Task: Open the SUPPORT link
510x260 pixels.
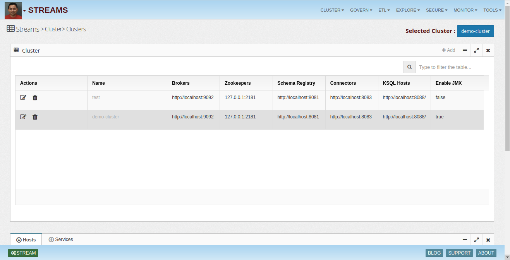Action: tap(459, 253)
